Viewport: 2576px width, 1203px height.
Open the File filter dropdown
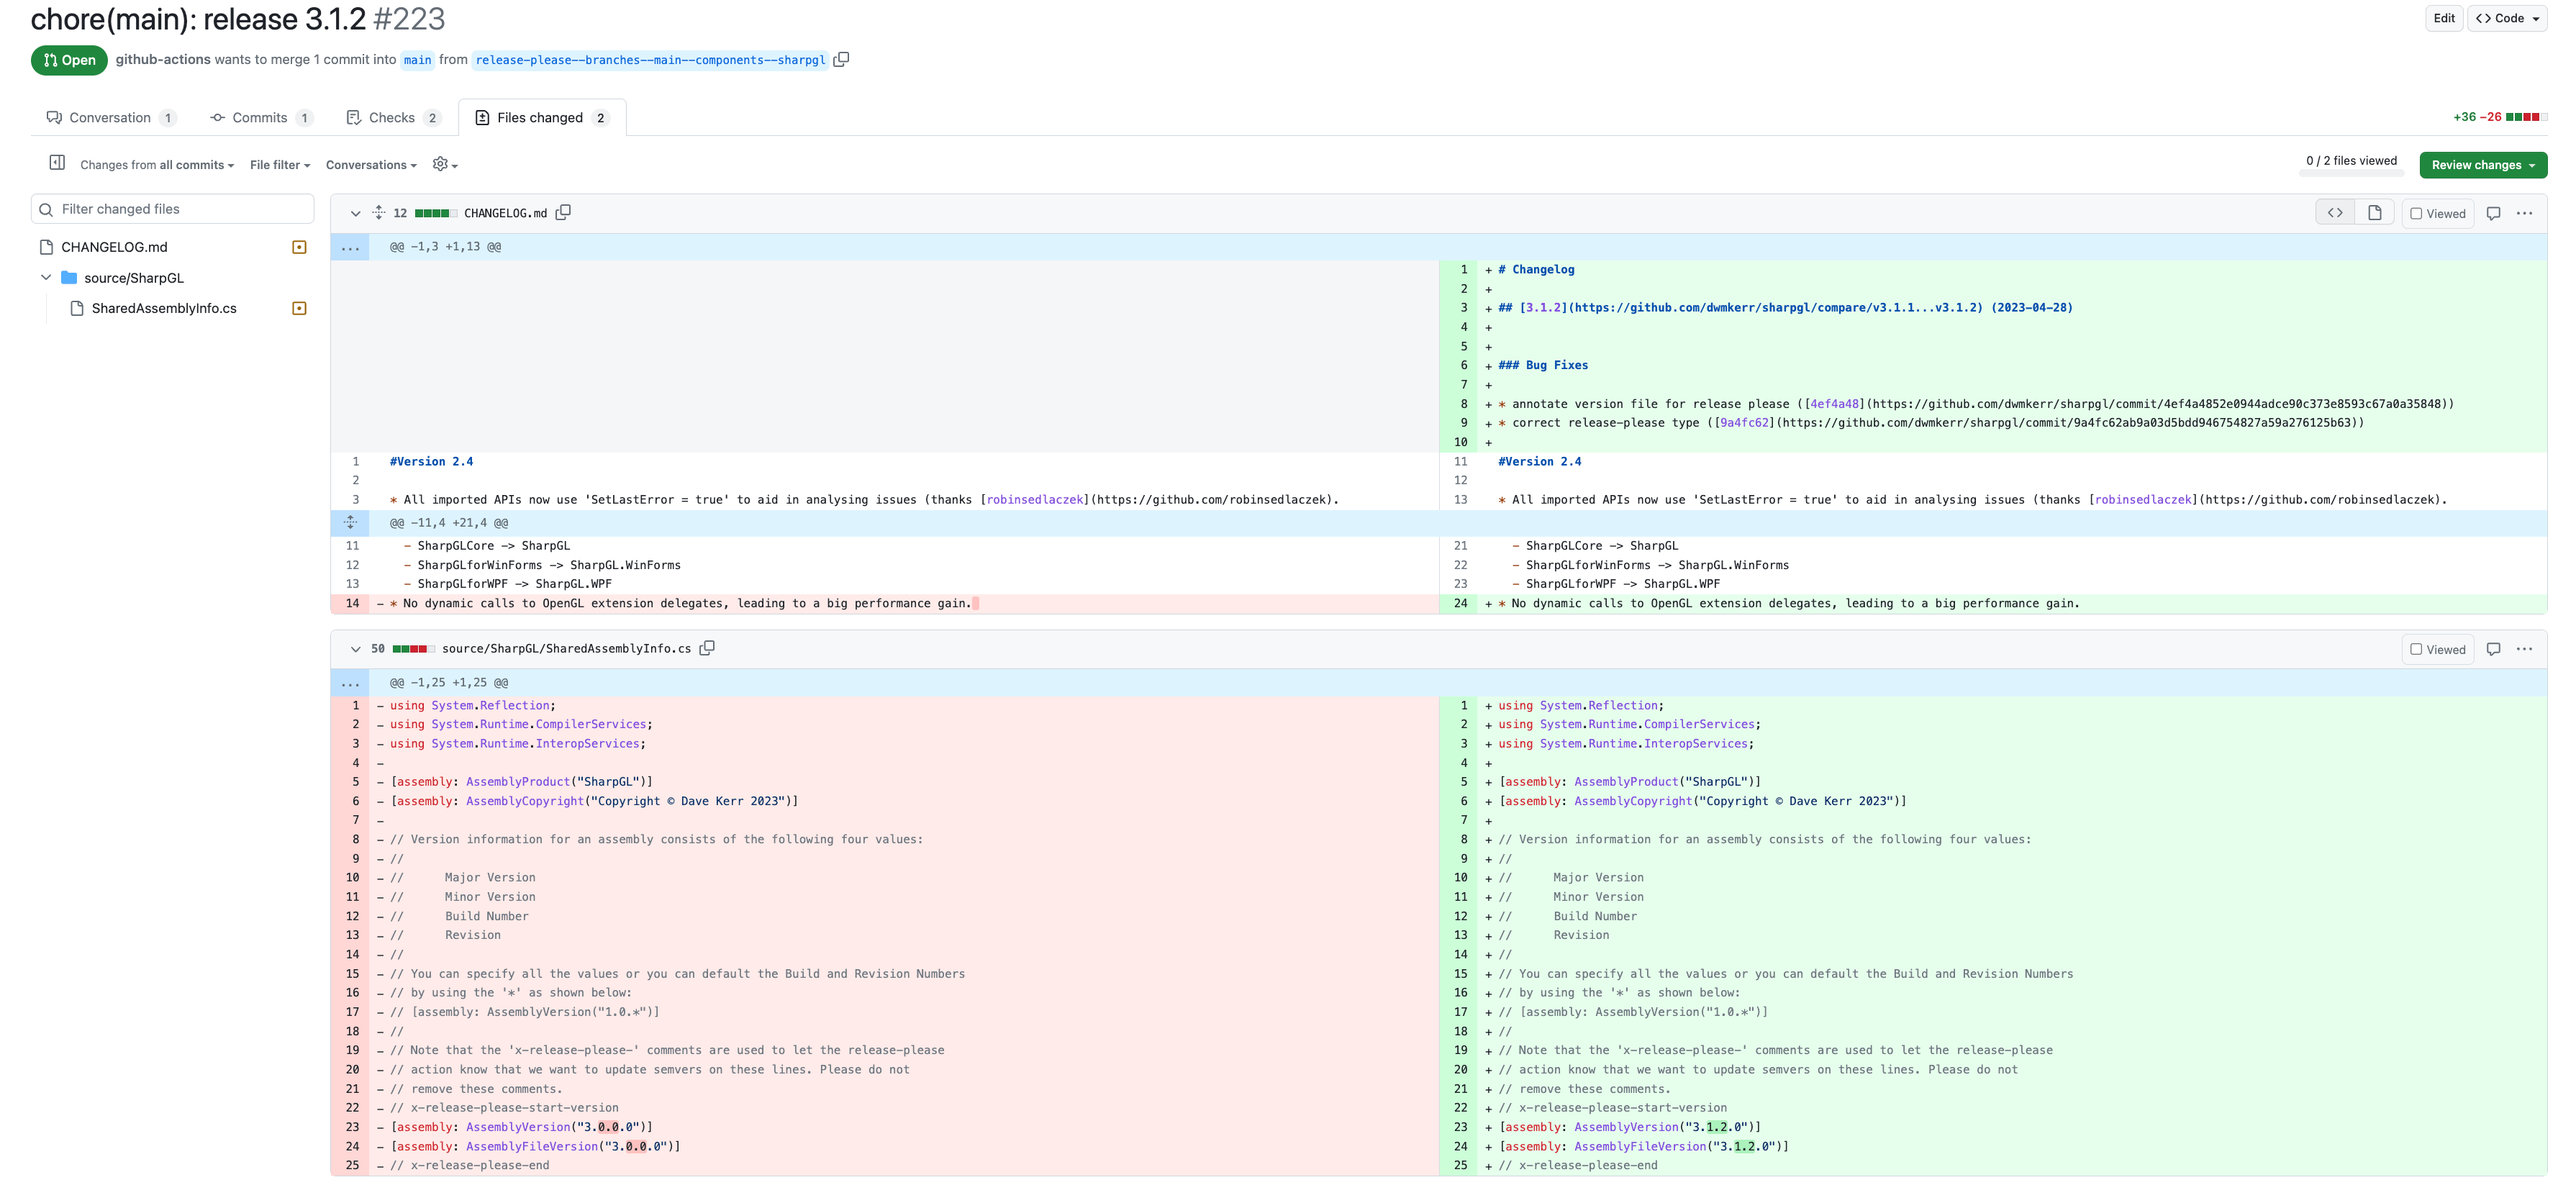(x=280, y=165)
